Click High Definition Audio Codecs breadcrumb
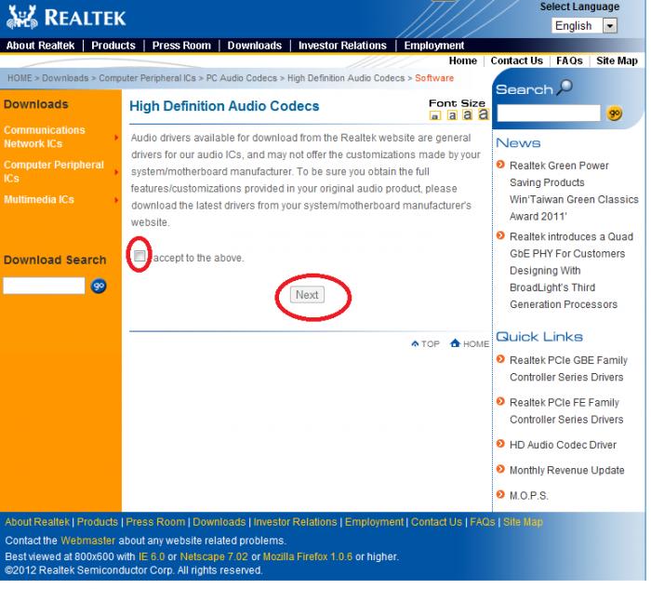651x589 pixels. [x=346, y=78]
